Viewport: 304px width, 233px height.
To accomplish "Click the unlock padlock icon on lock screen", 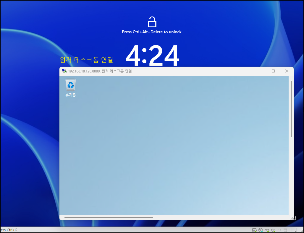I will [x=152, y=22].
